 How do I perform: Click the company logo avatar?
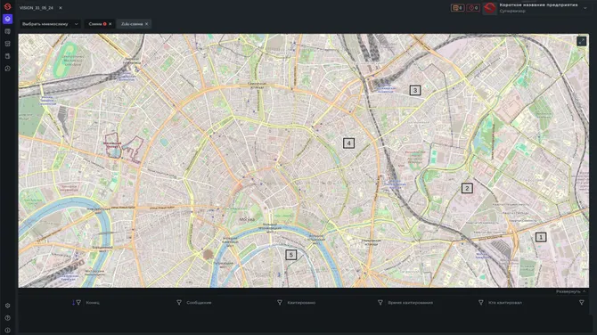490,8
